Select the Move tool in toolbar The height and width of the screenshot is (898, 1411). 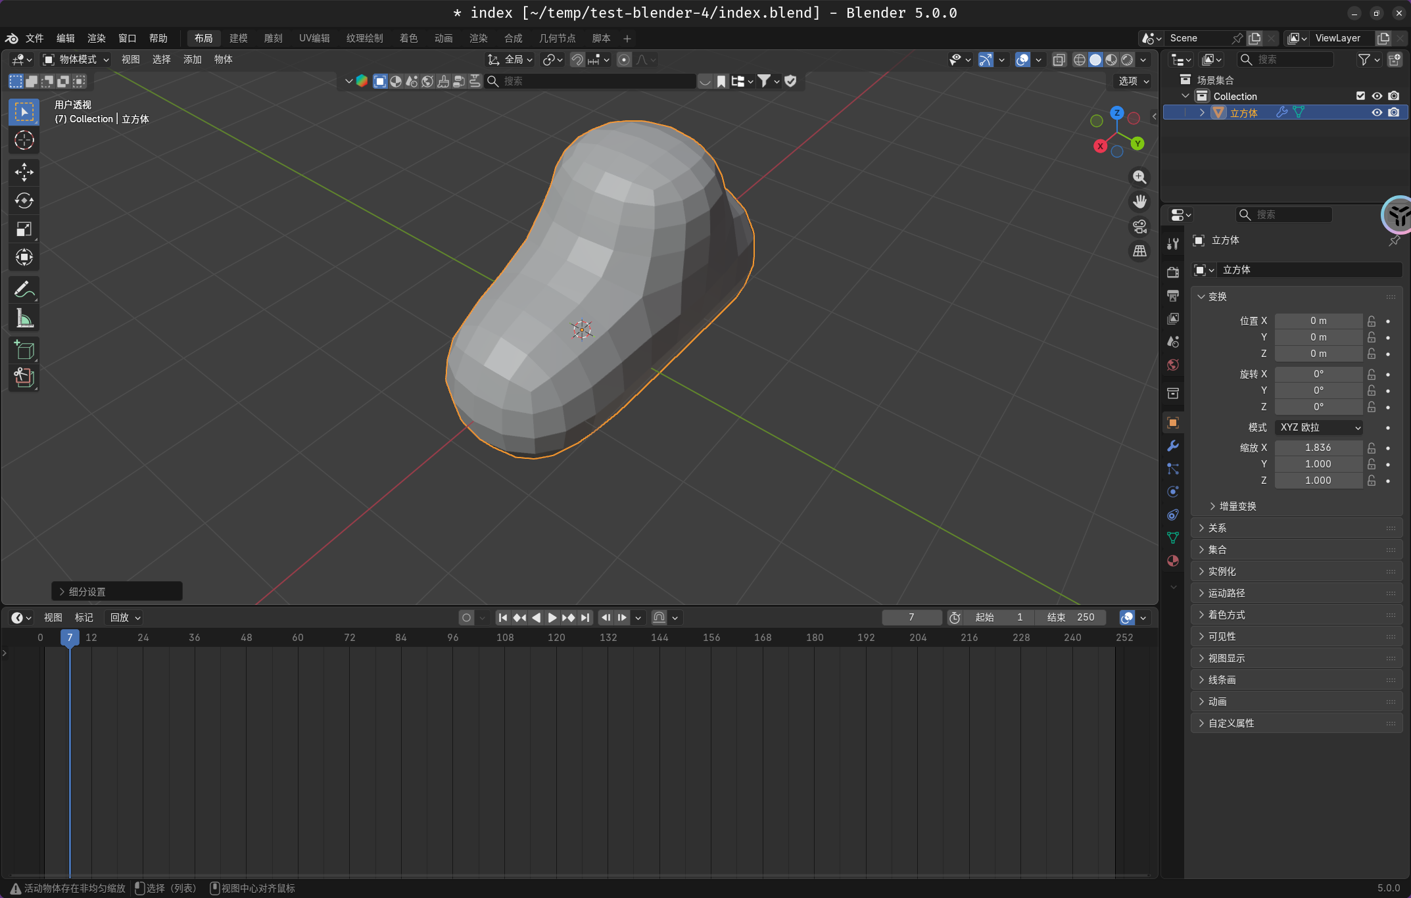click(x=24, y=172)
